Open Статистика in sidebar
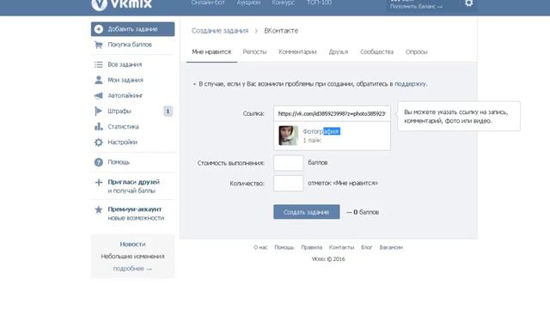 click(x=123, y=126)
